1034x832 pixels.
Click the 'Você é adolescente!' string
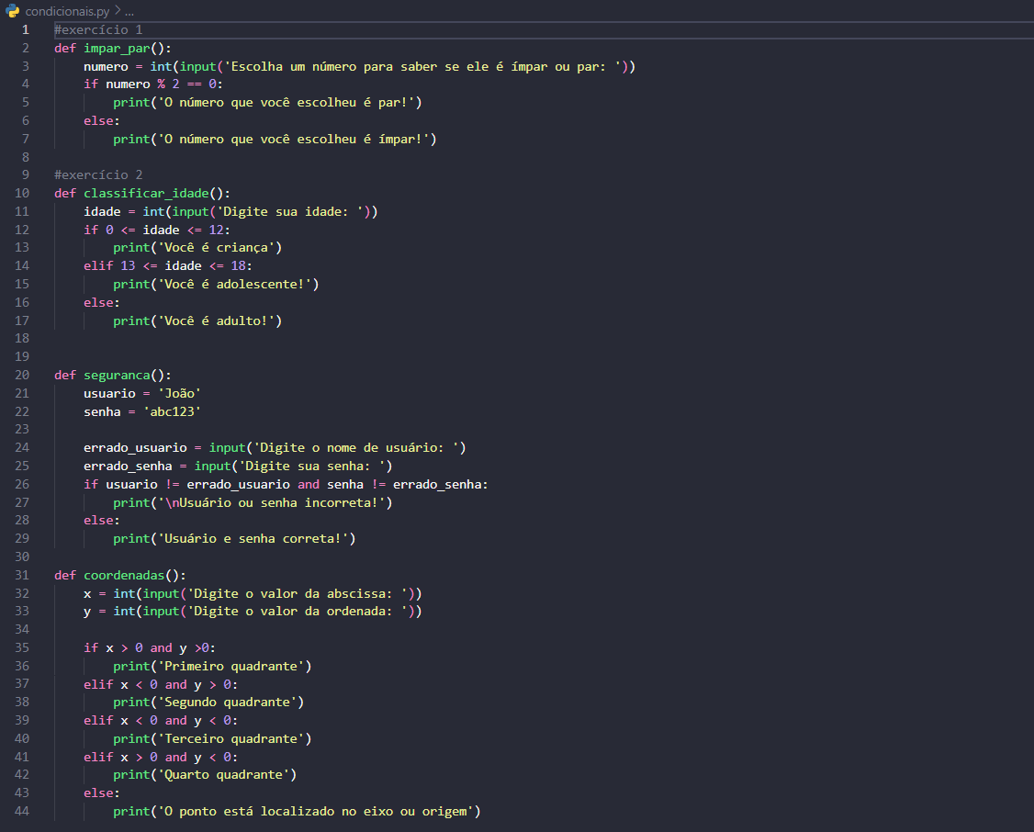point(235,284)
